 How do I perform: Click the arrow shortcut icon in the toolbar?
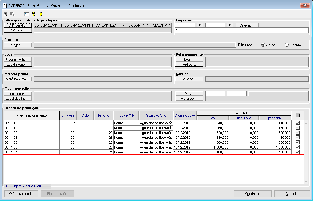click(6, 14)
